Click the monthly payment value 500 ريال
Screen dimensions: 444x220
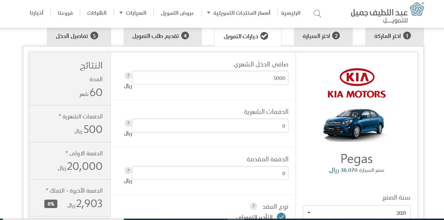pos(88,129)
